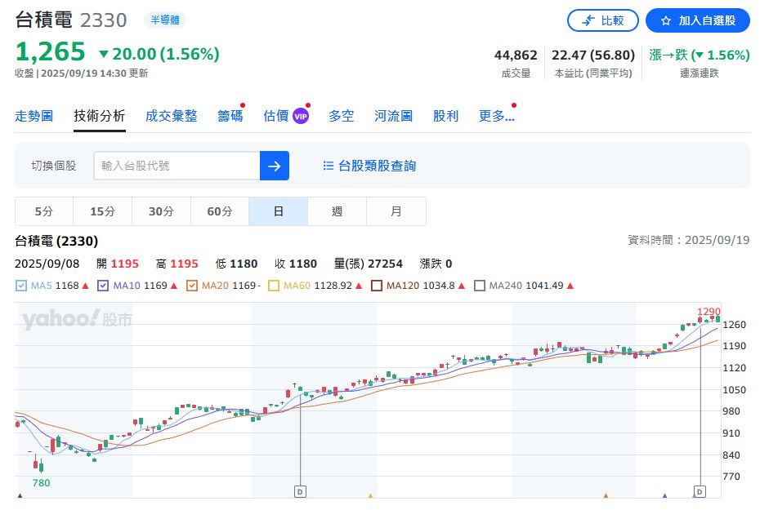Image resolution: width=760 pixels, height=510 pixels.
Task: Toggle the MA5 moving average checkbox
Action: (x=21, y=286)
